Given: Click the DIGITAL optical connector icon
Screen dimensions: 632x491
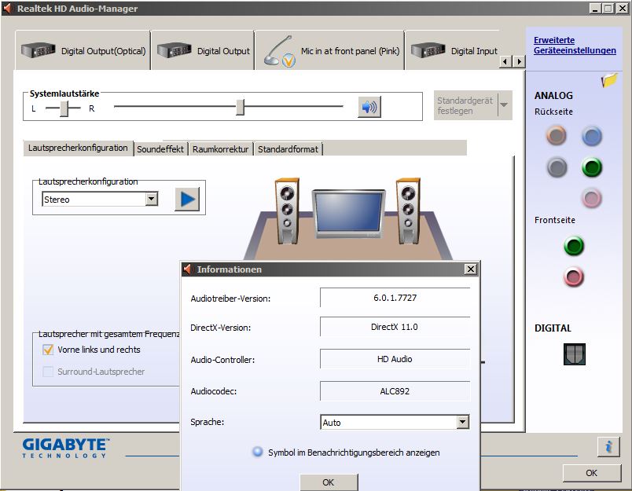Looking at the screenshot, I should (x=575, y=354).
